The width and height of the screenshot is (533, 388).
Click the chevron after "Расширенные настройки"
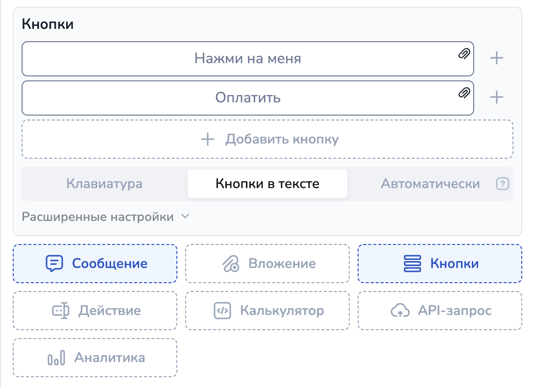(x=185, y=217)
